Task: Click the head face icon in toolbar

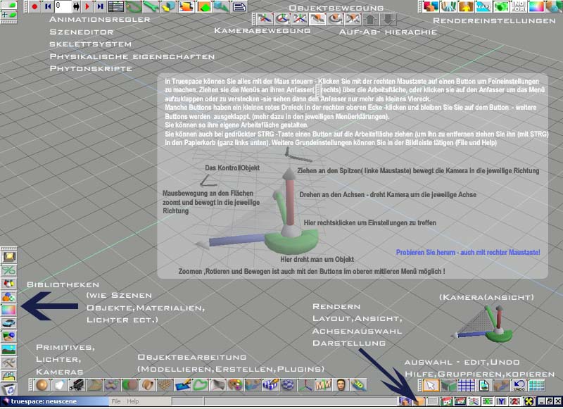Action: tap(341, 385)
